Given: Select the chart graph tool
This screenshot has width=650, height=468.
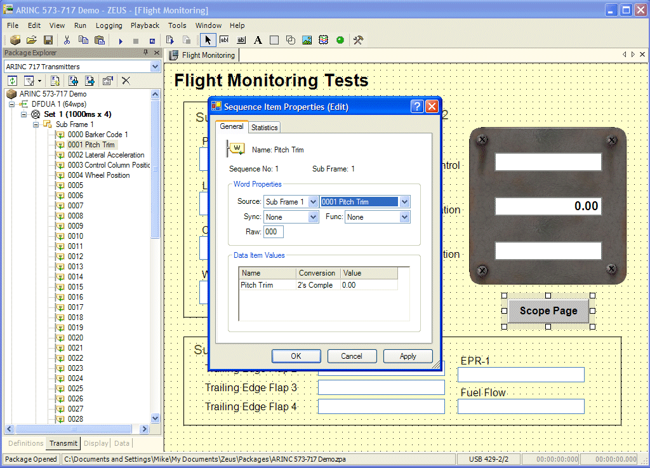Looking at the screenshot, I should click(323, 40).
